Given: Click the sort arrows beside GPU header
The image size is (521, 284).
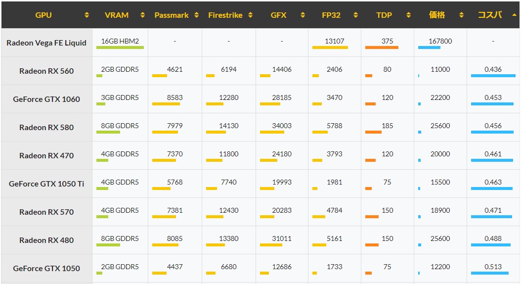Looking at the screenshot, I should (x=87, y=15).
